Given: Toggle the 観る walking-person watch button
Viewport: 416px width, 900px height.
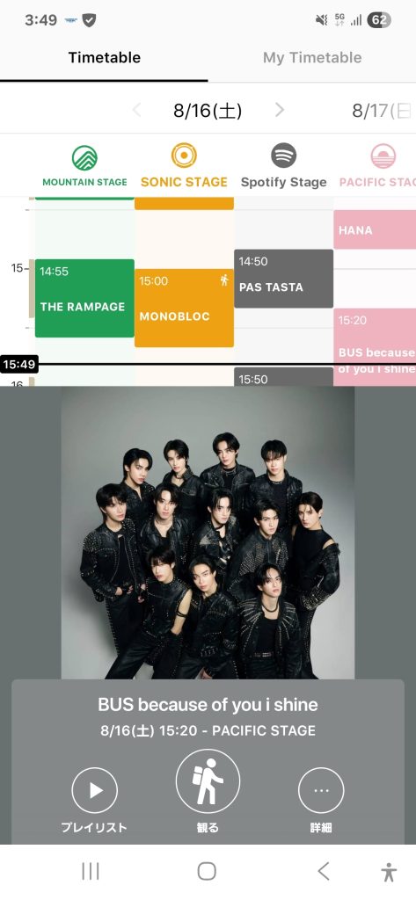Looking at the screenshot, I should tap(208, 781).
